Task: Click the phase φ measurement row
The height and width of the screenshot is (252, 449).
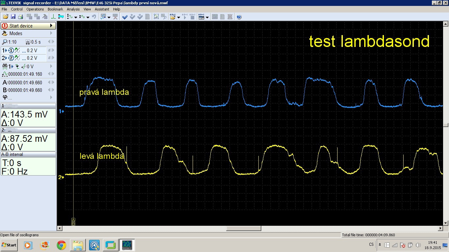Action: tap(28, 97)
